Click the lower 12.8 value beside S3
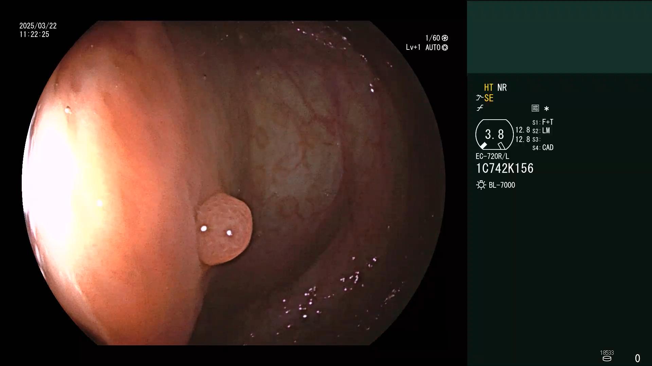This screenshot has height=366, width=652. click(x=523, y=139)
